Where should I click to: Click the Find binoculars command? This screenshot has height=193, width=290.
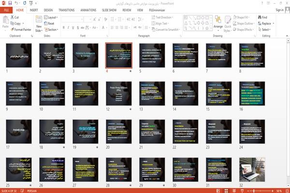[x=262, y=17]
